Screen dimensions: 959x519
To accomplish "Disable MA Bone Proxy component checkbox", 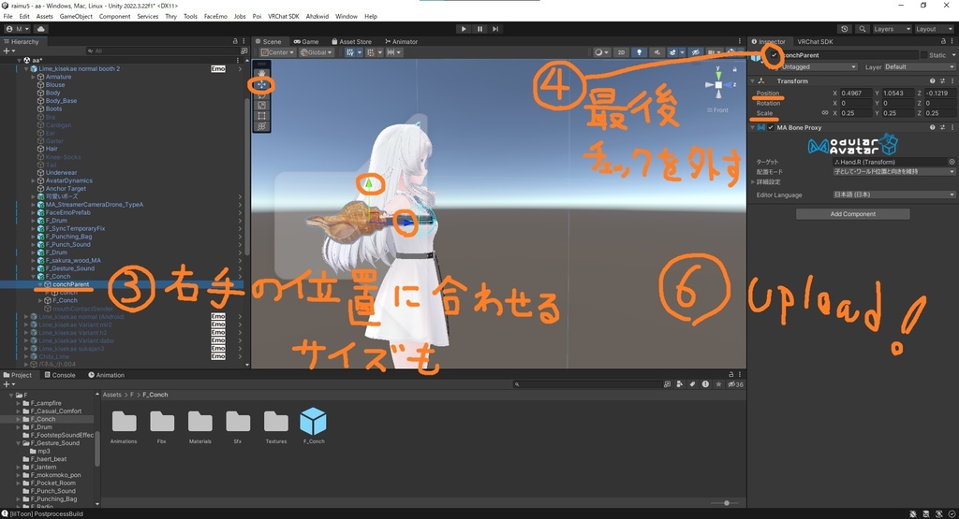I will [771, 127].
